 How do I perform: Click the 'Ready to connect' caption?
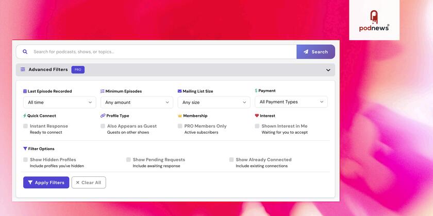click(46, 132)
